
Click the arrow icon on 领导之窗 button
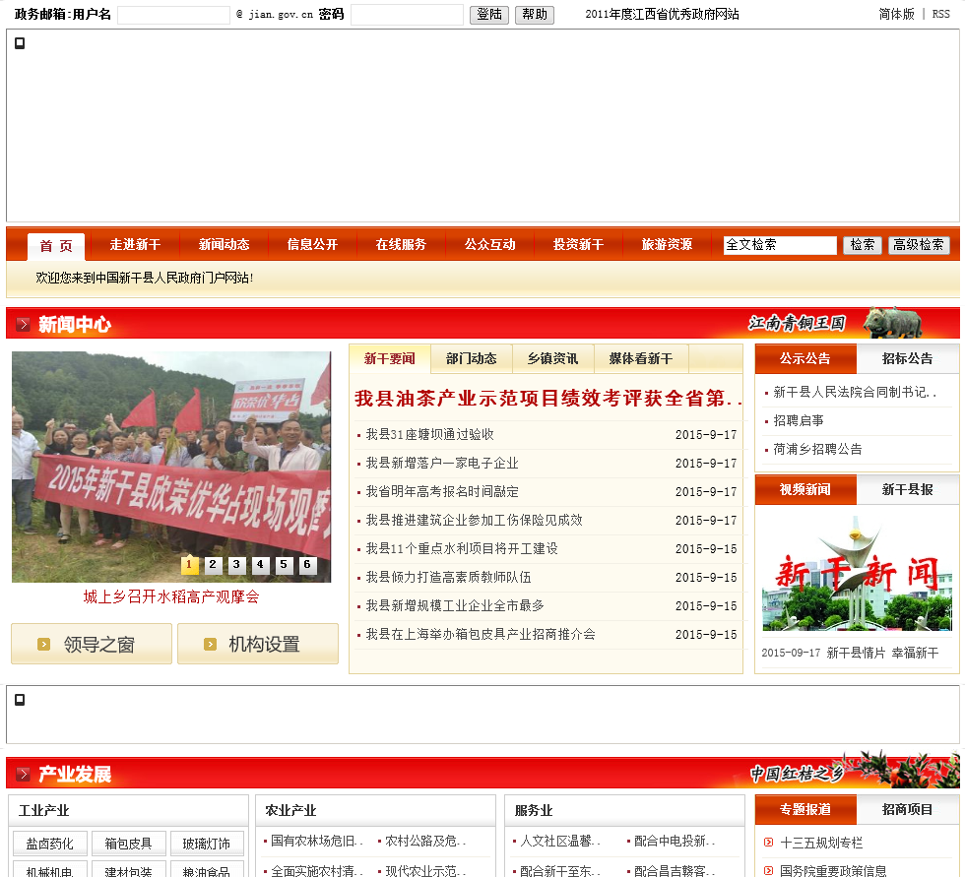pos(43,644)
